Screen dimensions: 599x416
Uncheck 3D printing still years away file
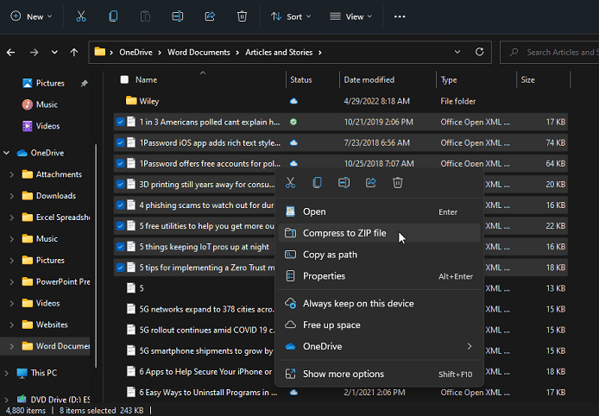120,184
